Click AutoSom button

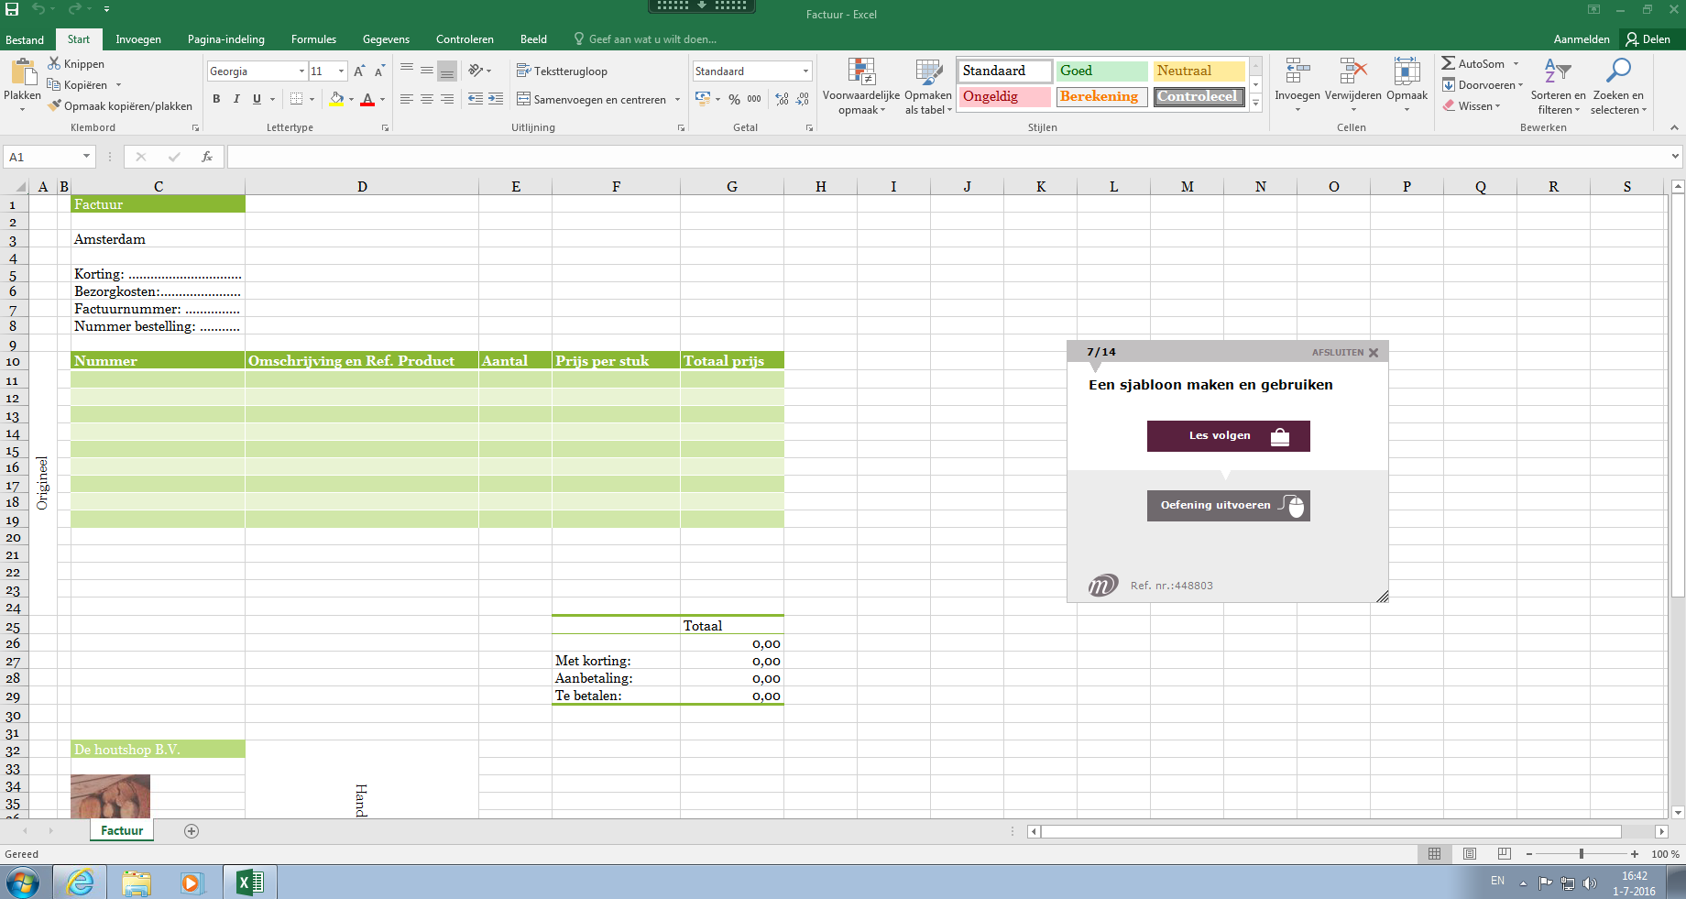(x=1473, y=63)
